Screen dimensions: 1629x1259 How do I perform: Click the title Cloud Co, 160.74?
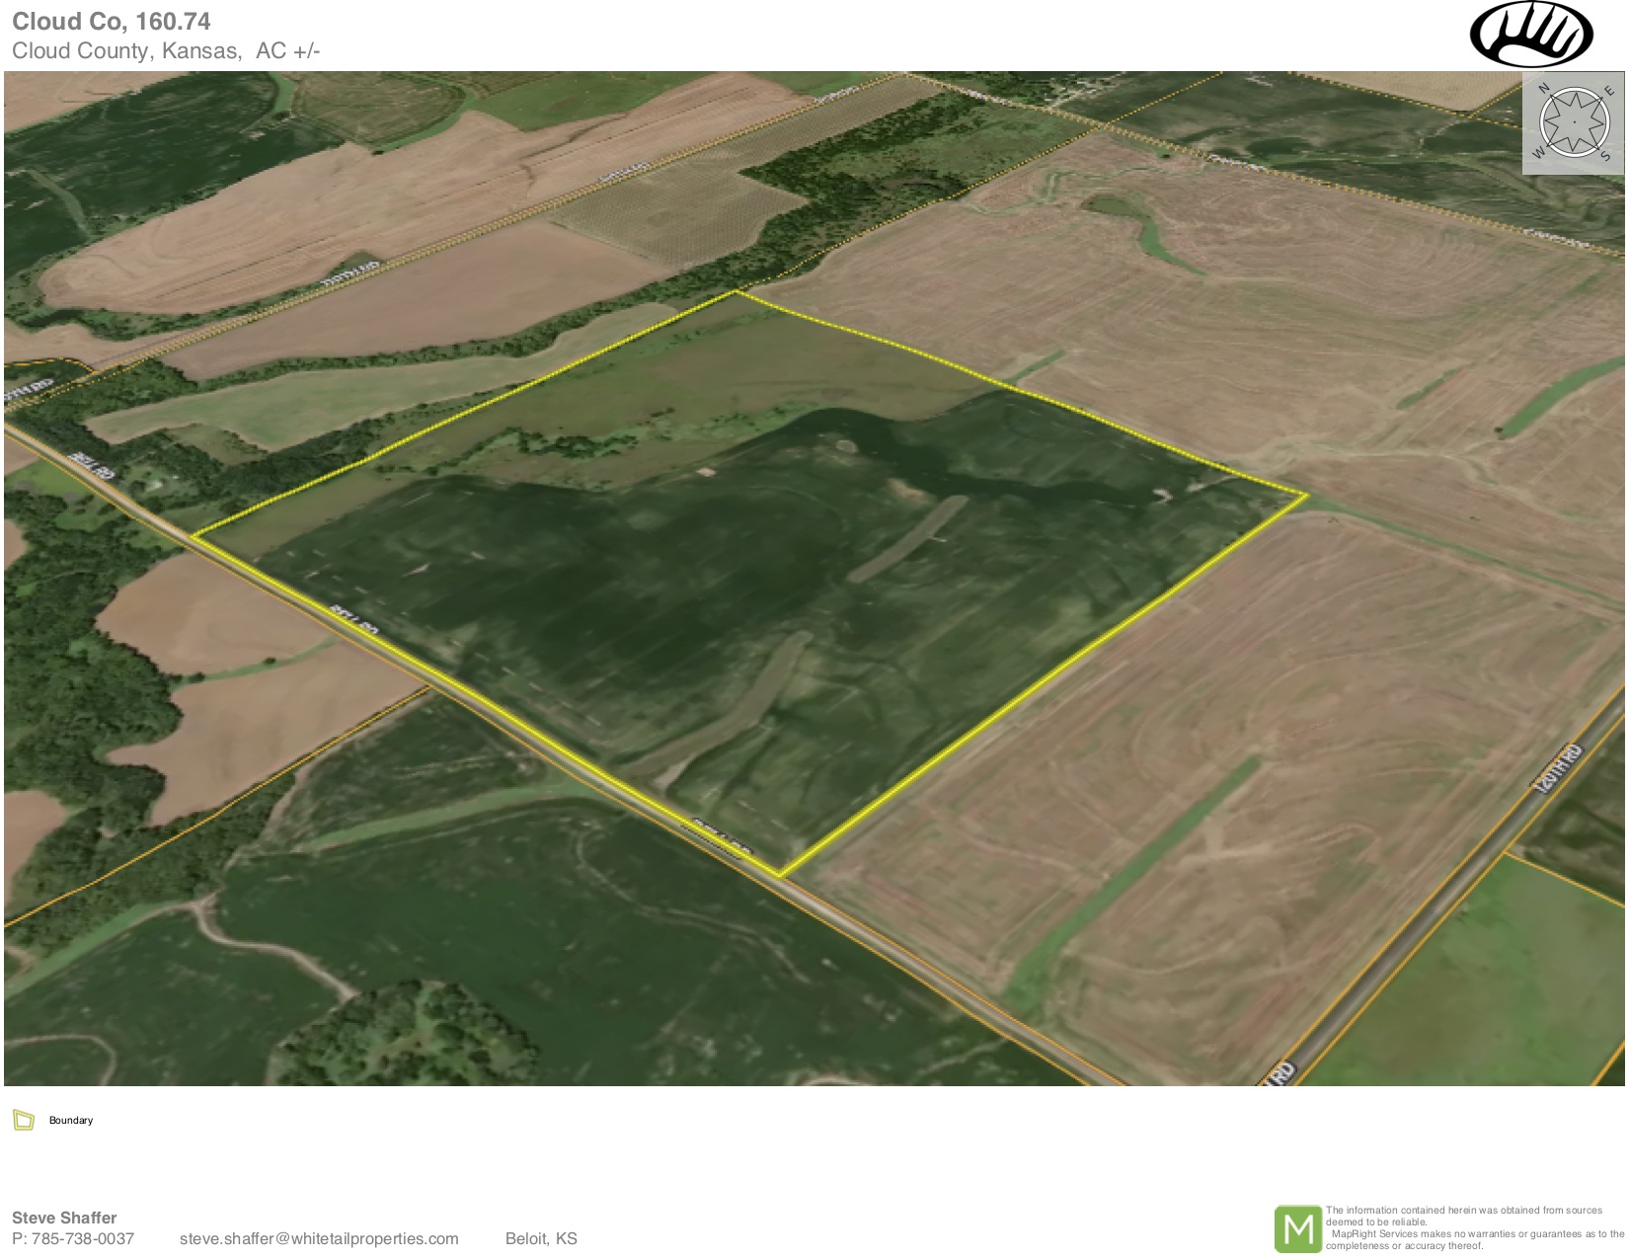111,22
